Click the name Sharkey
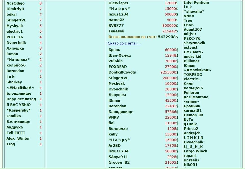The image size is (245, 169). pyautogui.click(x=14, y=82)
